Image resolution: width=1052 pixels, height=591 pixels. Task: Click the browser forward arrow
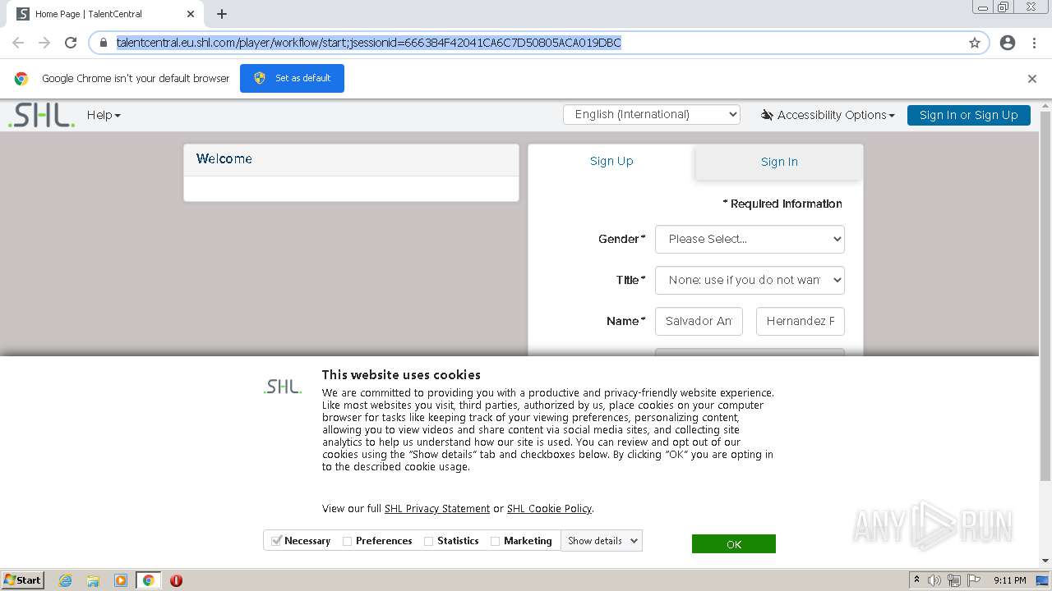[x=44, y=43]
